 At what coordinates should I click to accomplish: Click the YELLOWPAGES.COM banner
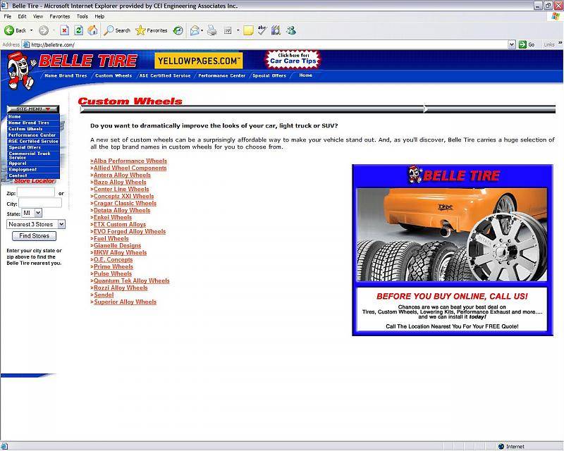tap(199, 61)
